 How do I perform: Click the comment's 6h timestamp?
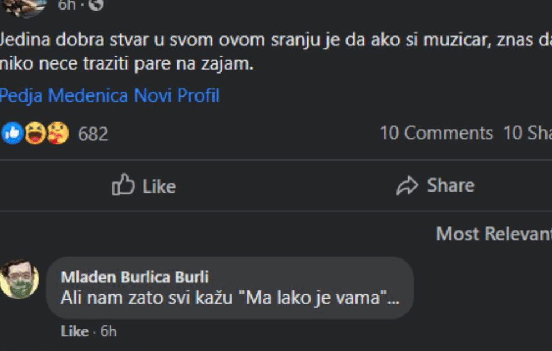[108, 331]
